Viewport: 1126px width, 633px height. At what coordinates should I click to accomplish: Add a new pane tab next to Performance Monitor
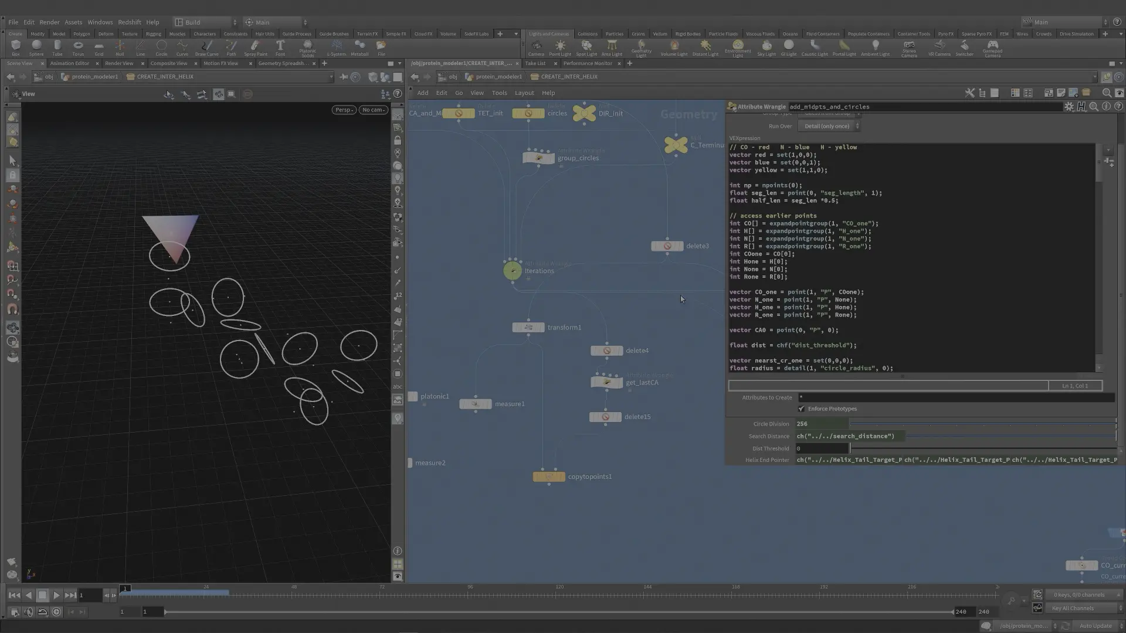click(x=629, y=63)
